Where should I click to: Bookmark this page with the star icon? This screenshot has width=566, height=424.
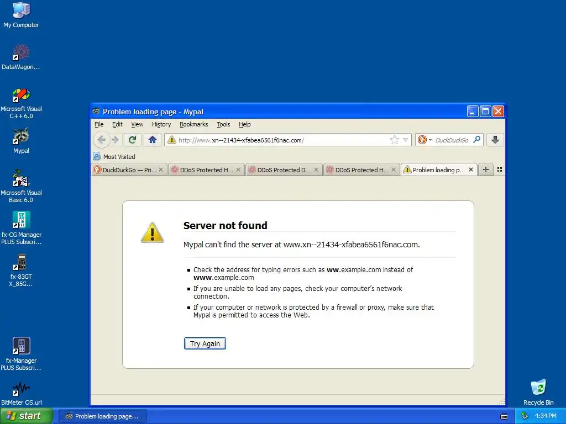pos(395,140)
